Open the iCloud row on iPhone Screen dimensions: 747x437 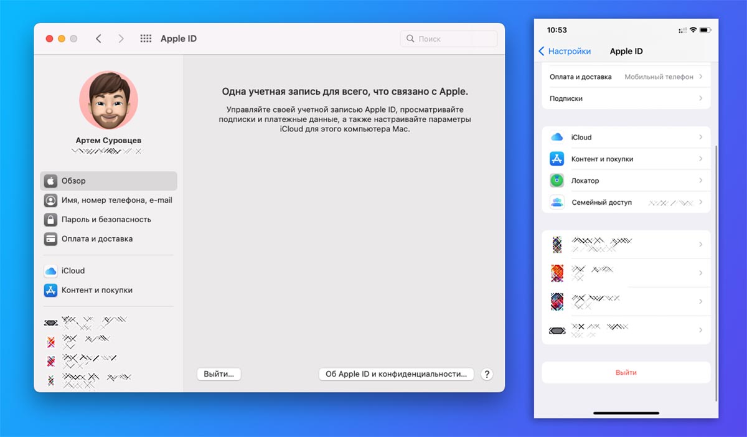point(626,137)
